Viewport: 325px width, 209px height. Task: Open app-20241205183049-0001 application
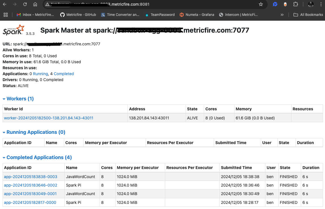click(30, 194)
